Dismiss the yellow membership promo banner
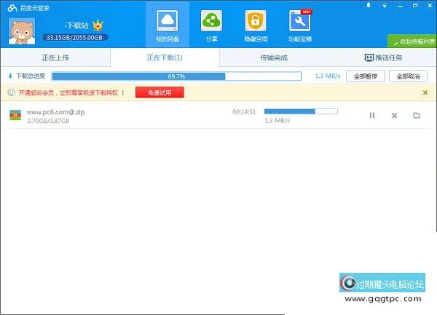The image size is (437, 315). point(425,92)
